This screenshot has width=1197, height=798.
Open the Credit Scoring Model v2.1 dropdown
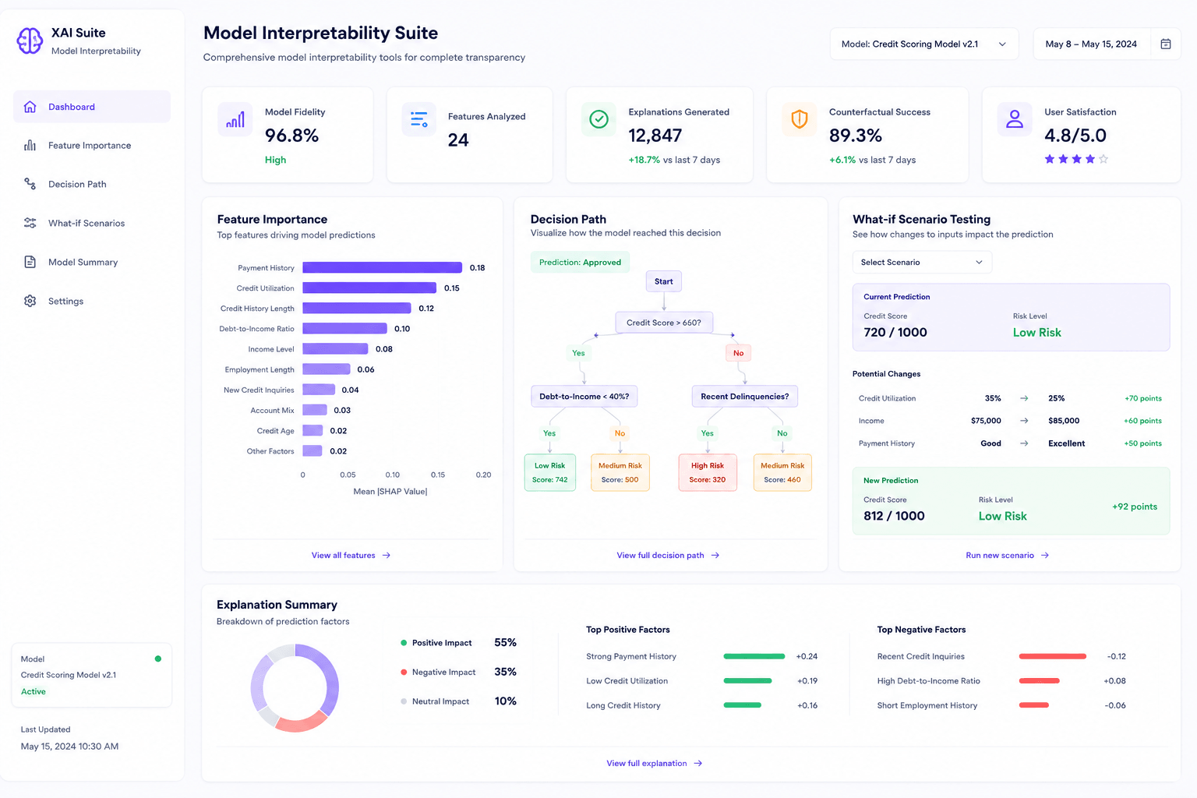pos(924,44)
